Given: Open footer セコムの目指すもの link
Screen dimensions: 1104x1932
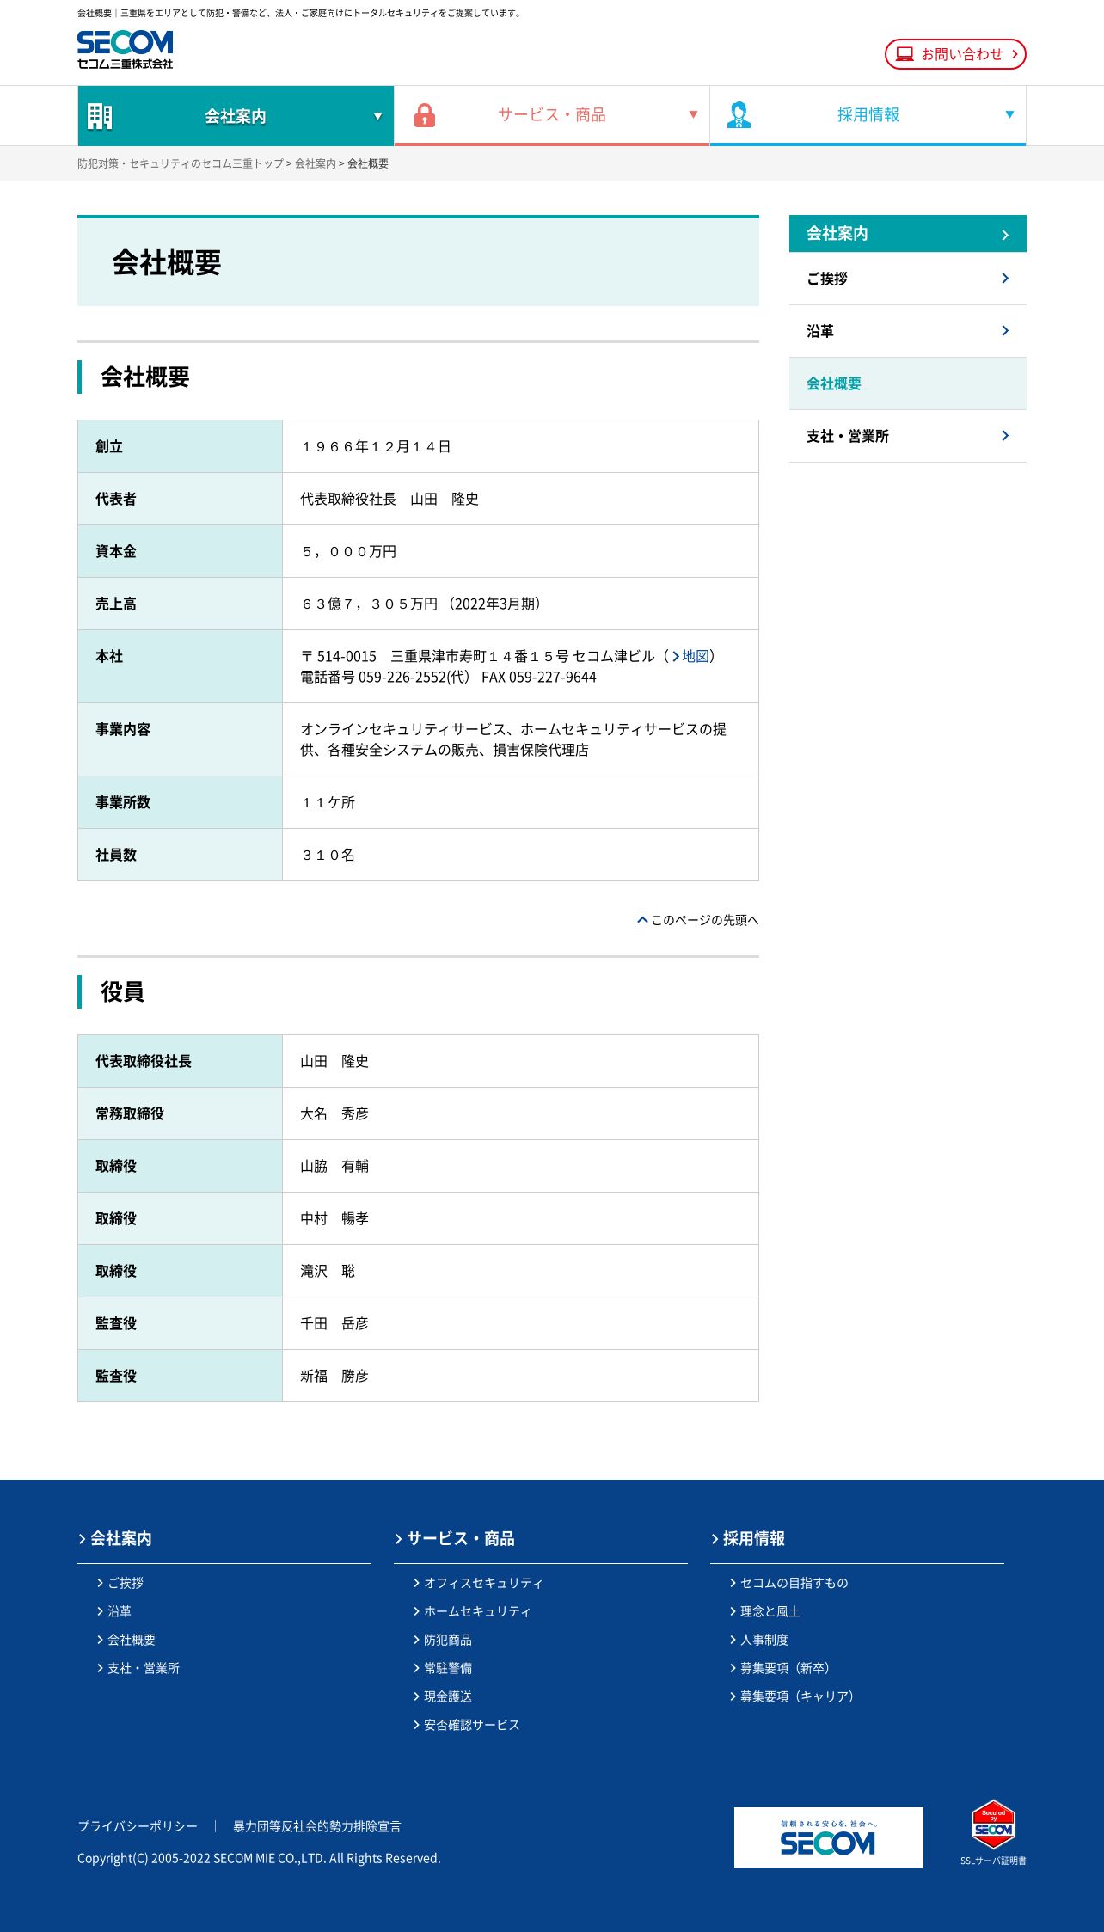Looking at the screenshot, I should (x=789, y=1583).
